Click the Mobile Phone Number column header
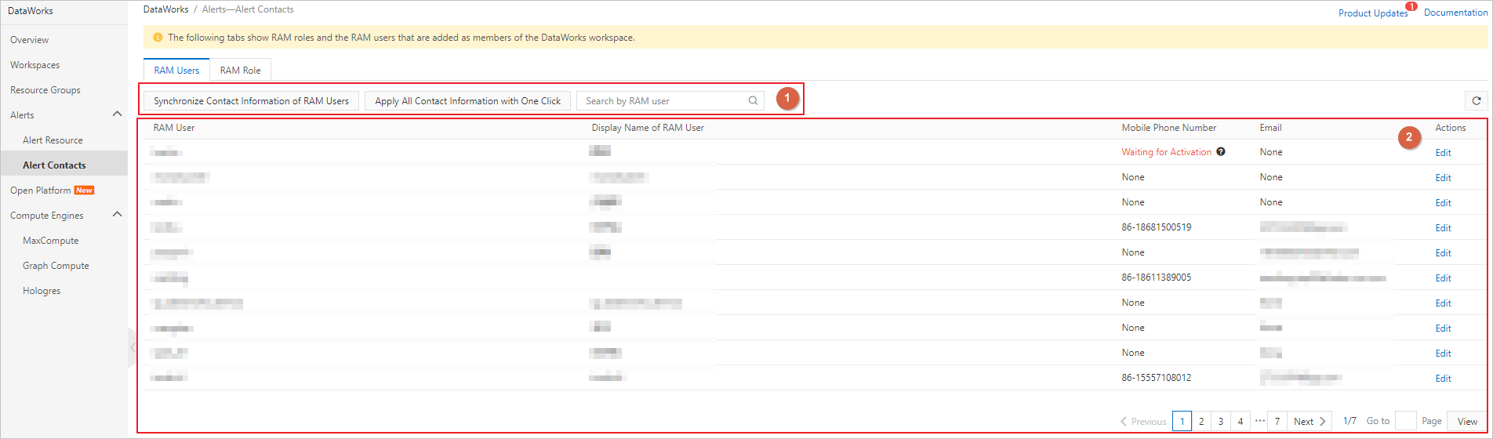This screenshot has width=1493, height=439. tap(1169, 128)
